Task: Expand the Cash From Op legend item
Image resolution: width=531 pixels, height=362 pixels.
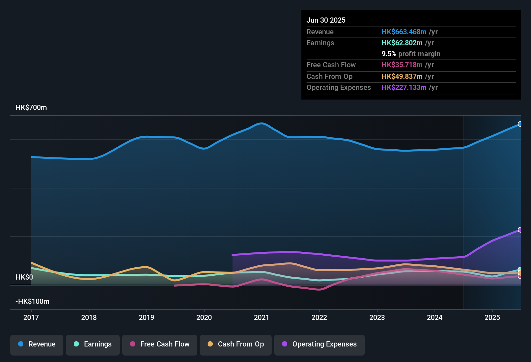Action: (235, 344)
